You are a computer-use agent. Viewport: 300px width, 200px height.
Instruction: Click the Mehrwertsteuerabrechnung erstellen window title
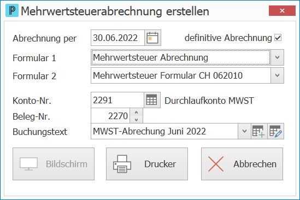click(x=115, y=11)
